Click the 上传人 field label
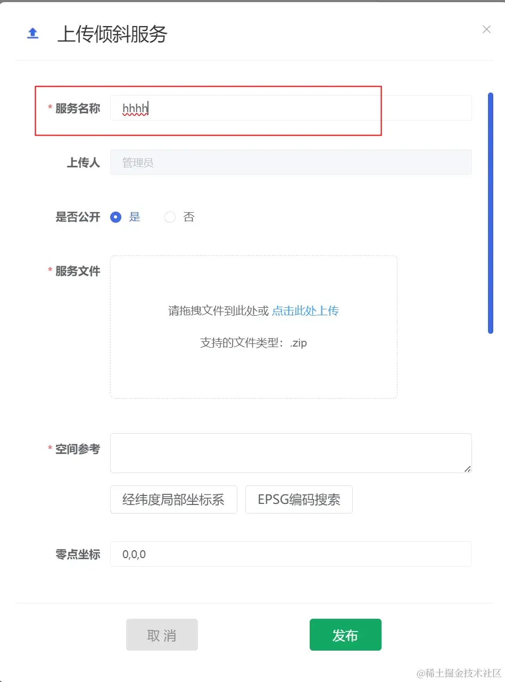 point(84,163)
